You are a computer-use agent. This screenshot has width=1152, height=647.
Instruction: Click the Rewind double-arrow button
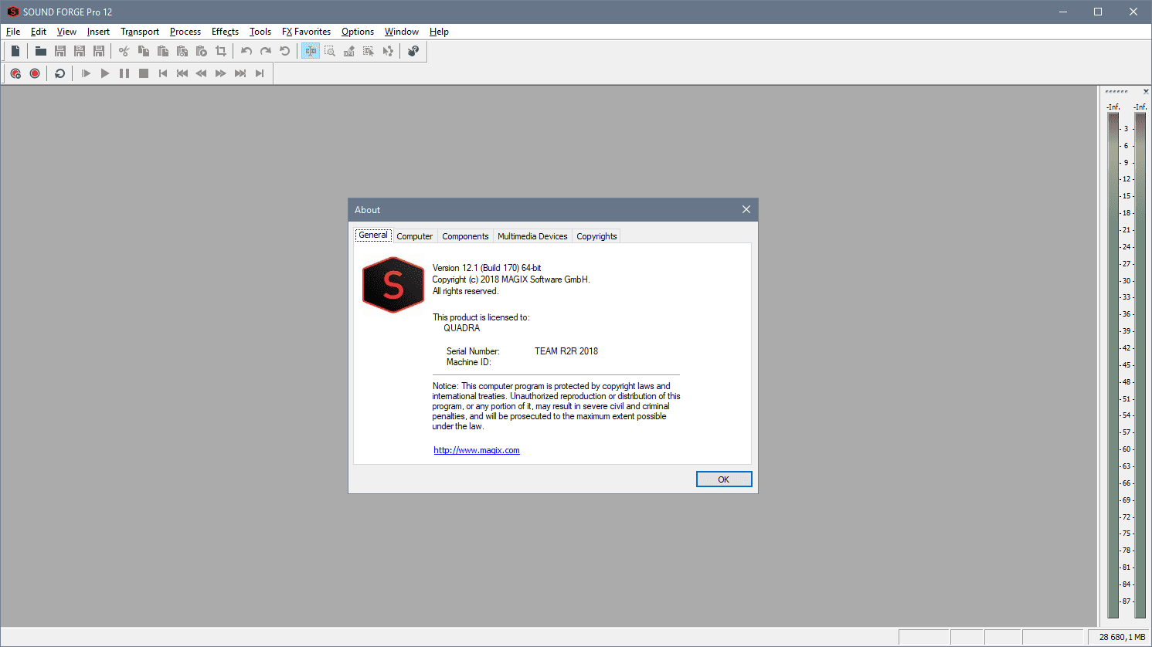202,73
